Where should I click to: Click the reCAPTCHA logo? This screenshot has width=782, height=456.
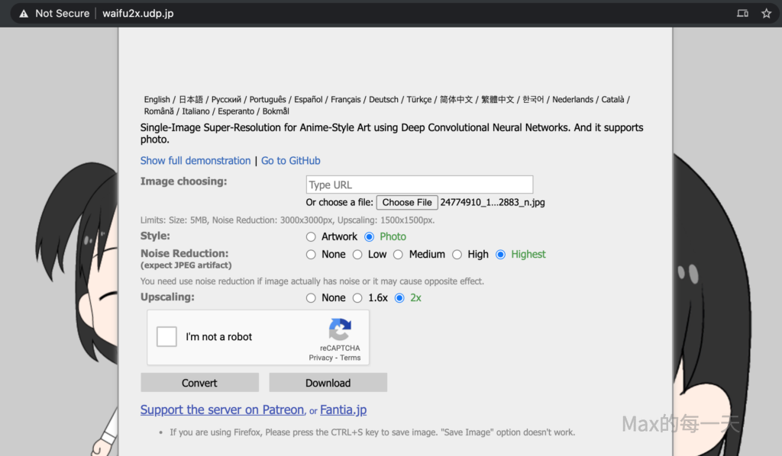pyautogui.click(x=340, y=330)
